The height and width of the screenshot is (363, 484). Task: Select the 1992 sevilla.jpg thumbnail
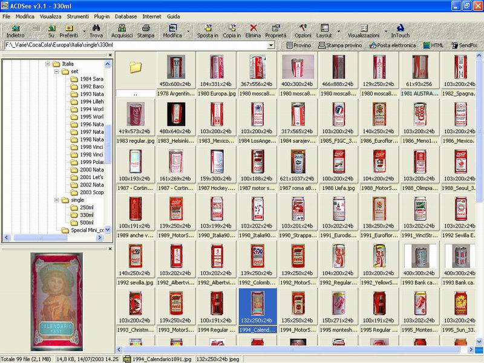coord(136,263)
